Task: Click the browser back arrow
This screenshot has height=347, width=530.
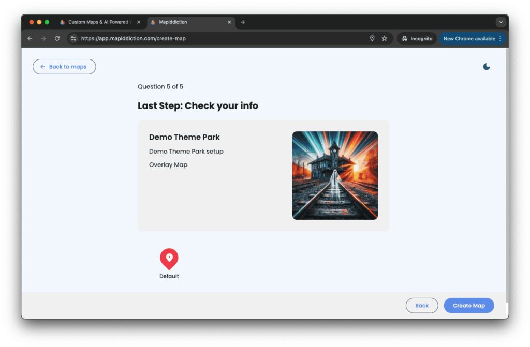Action: click(30, 39)
